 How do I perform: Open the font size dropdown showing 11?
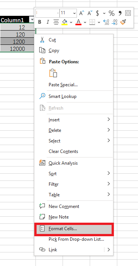coord(75,13)
